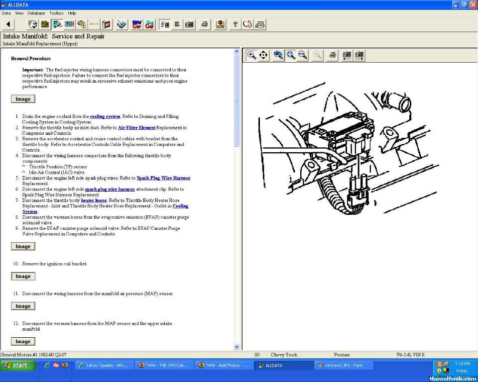The image size is (478, 382).
Task: Show the next image with camera right-arrow icon
Action: tap(359, 55)
